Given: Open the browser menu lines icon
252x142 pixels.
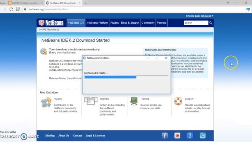Looking at the screenshot, I should click(228, 3).
